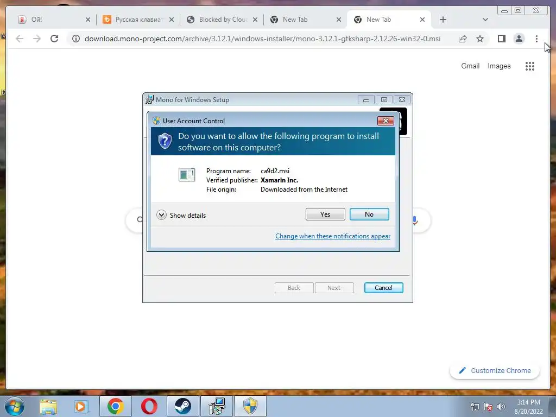Open Windows Explorer from taskbar

(48, 406)
